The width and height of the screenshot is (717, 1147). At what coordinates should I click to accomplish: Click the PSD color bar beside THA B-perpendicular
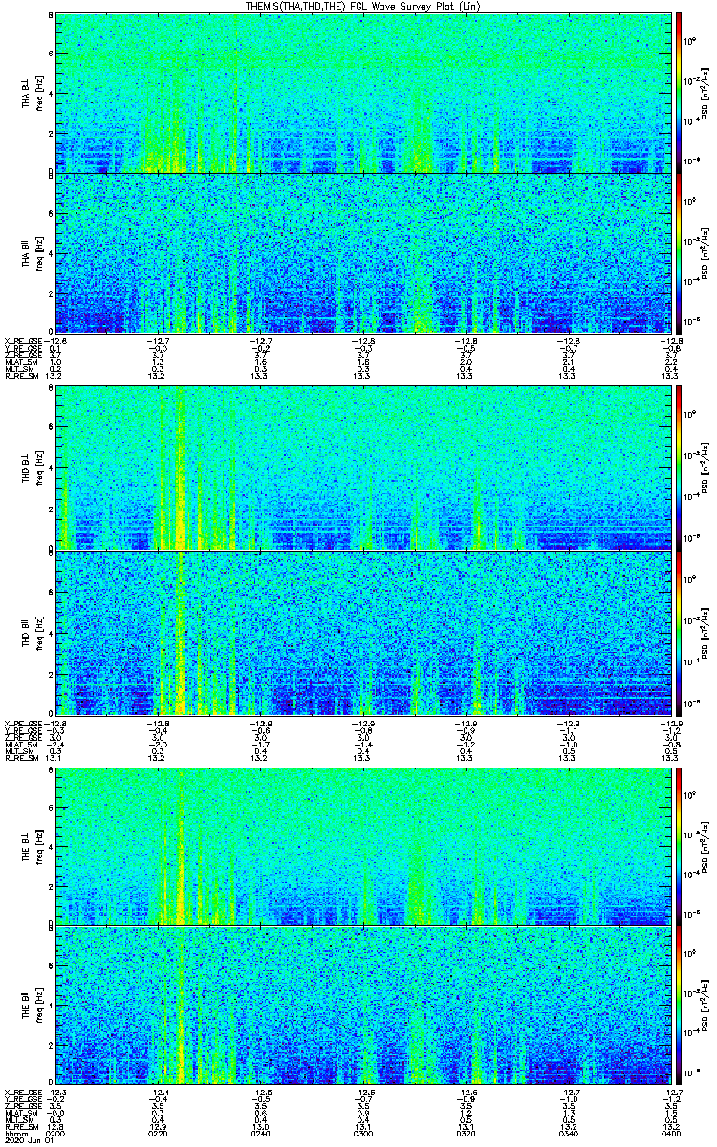pyautogui.click(x=680, y=93)
